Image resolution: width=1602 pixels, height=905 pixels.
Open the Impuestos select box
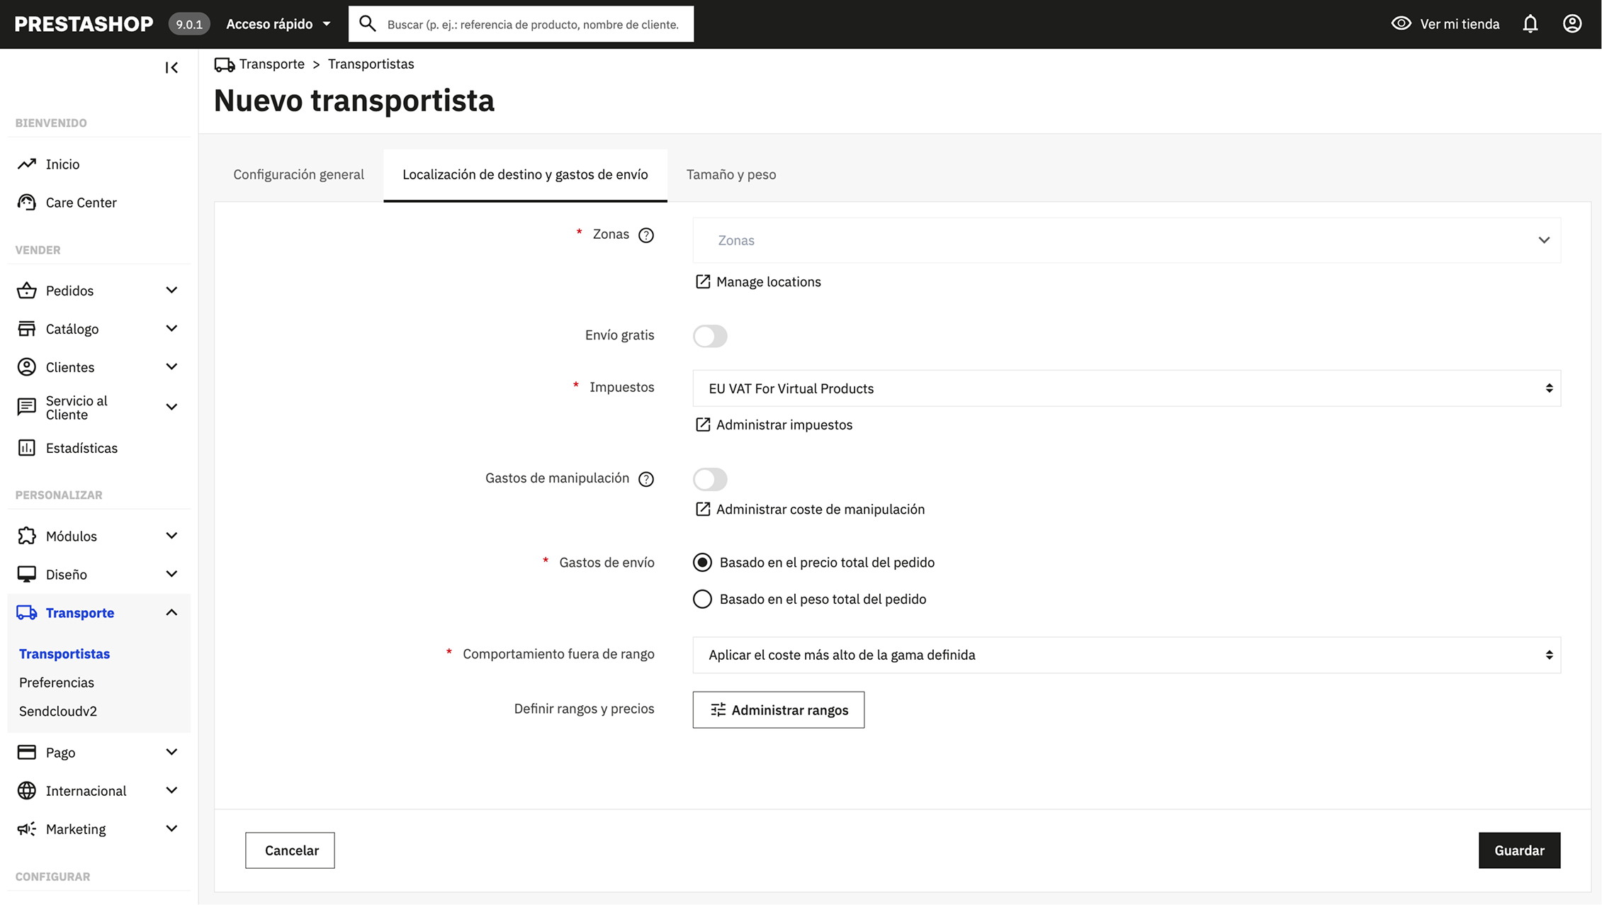1127,388
